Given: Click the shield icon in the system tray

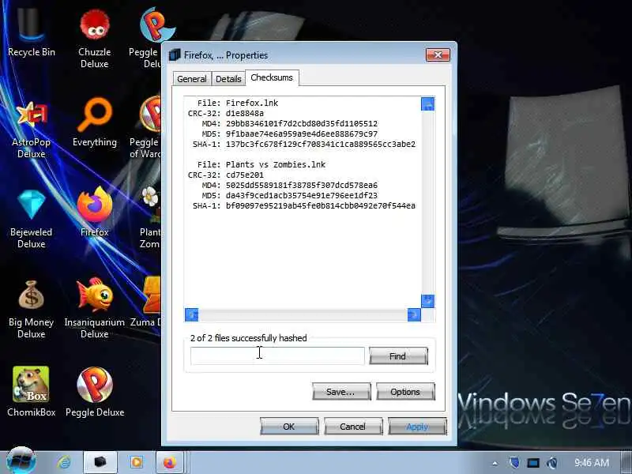Looking at the screenshot, I should point(514,463).
